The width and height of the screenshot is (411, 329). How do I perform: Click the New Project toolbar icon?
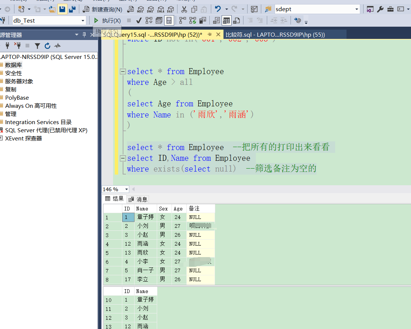pyautogui.click(x=21, y=9)
